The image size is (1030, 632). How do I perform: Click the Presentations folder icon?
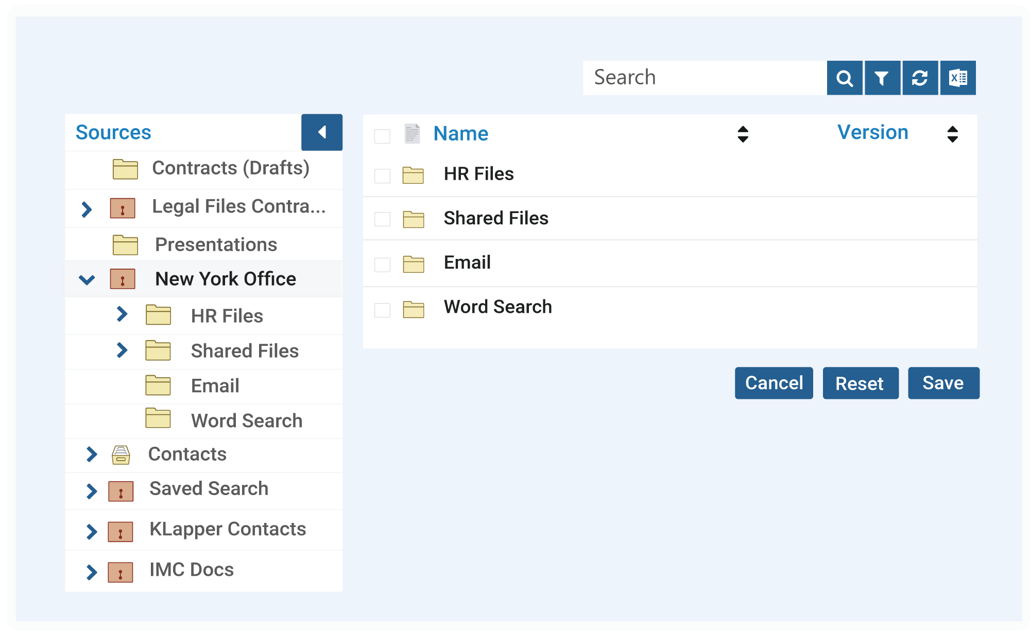click(125, 245)
